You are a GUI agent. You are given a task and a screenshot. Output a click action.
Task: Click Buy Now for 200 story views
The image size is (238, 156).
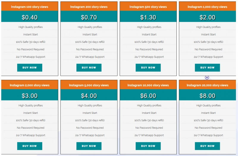89,68
